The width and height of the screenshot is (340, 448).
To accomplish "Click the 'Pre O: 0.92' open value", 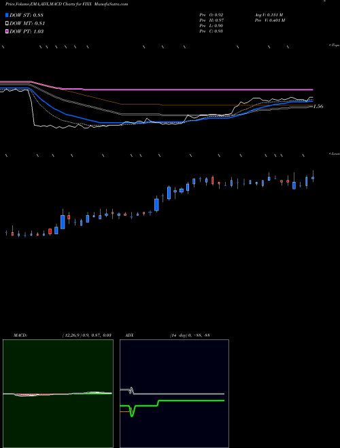I will coord(211,14).
